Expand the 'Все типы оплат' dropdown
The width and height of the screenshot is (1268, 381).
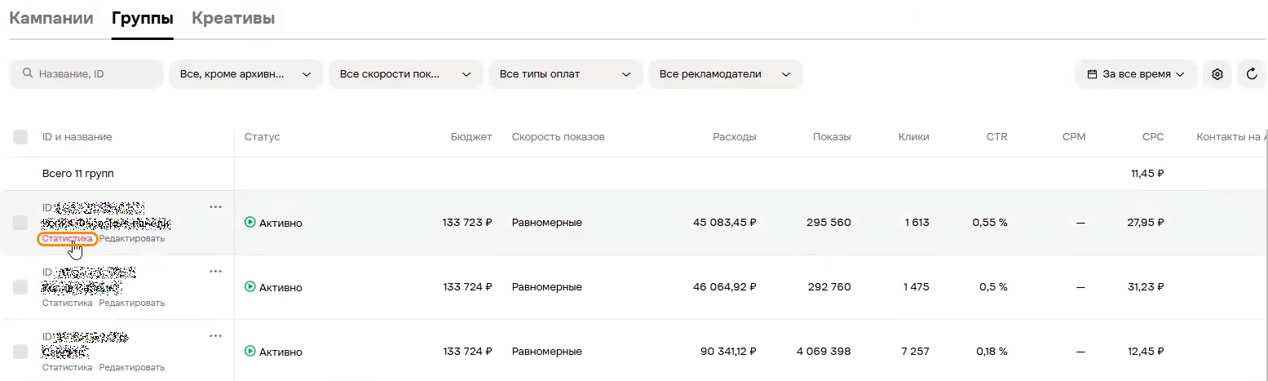[x=565, y=74]
